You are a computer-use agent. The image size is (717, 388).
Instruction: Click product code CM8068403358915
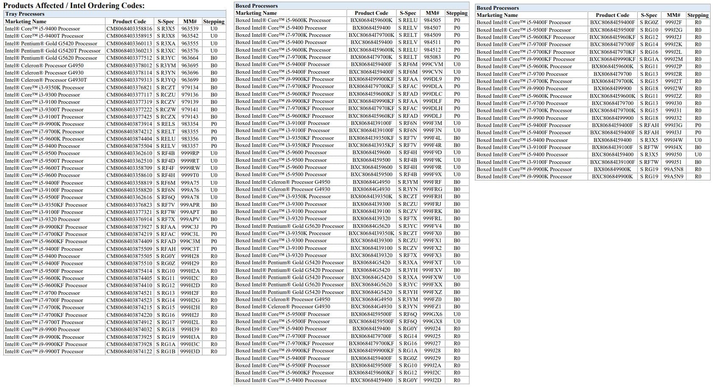pyautogui.click(x=129, y=36)
